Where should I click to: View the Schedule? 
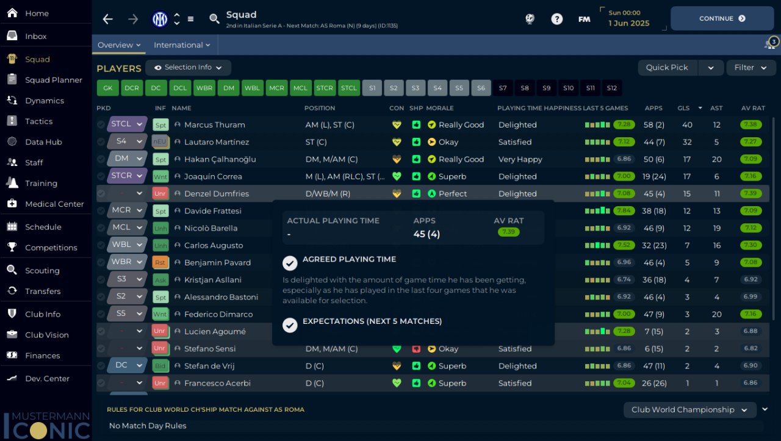tap(43, 227)
